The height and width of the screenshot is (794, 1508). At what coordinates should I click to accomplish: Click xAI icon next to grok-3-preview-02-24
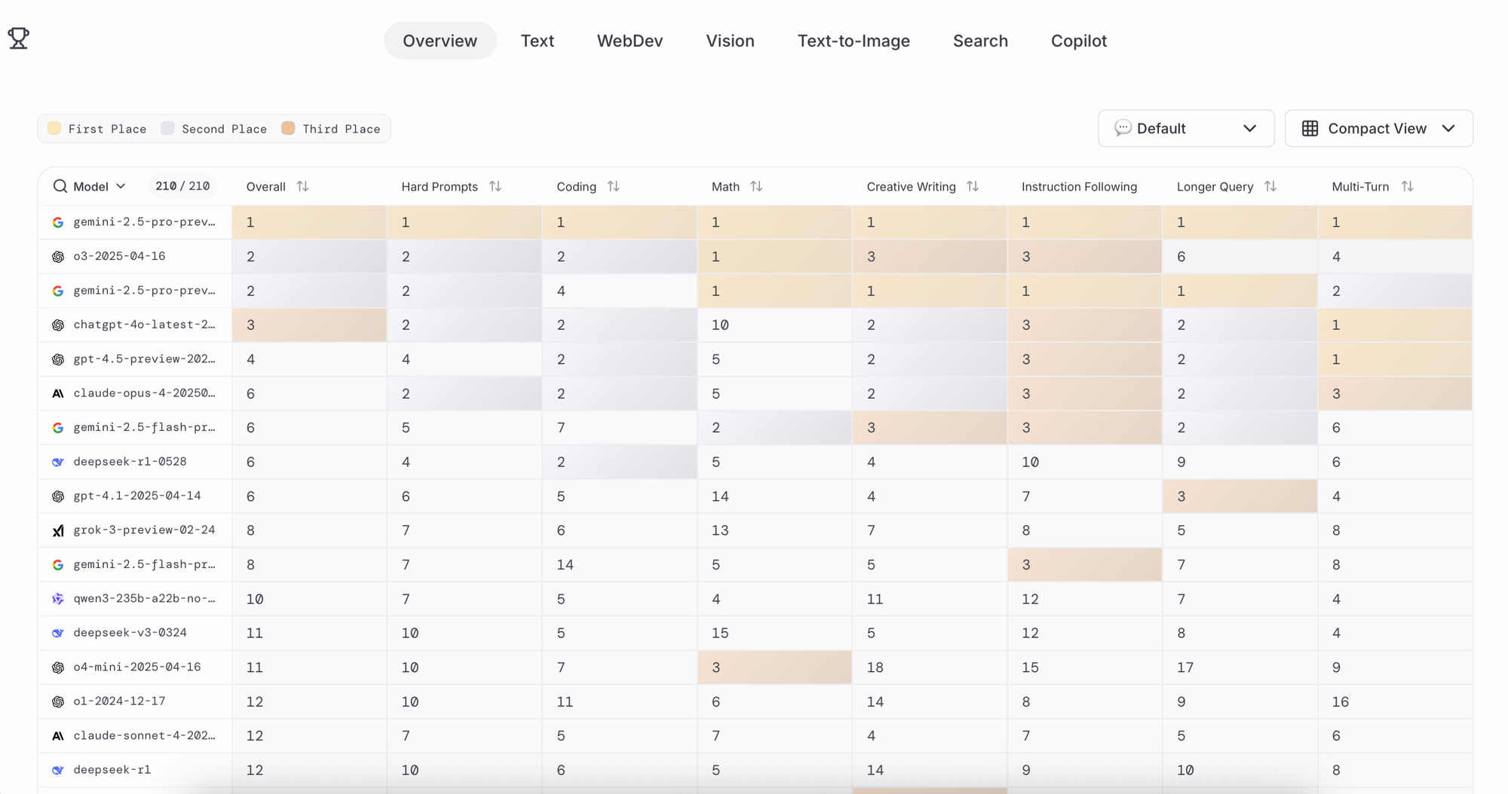pos(58,530)
